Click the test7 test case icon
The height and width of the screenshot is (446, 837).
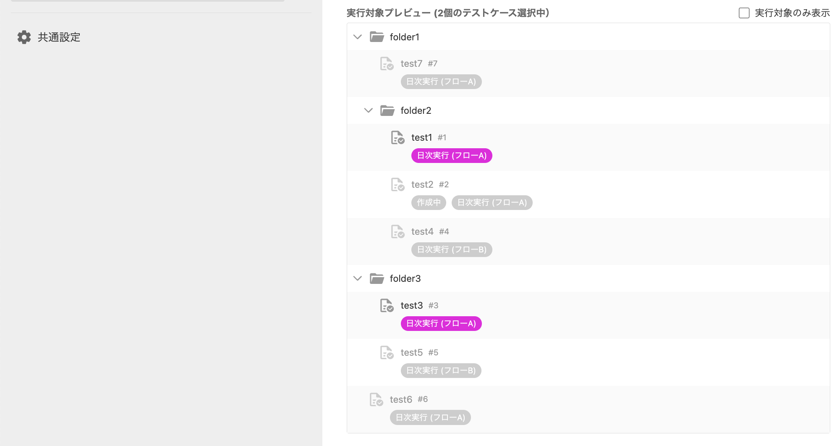(x=387, y=63)
